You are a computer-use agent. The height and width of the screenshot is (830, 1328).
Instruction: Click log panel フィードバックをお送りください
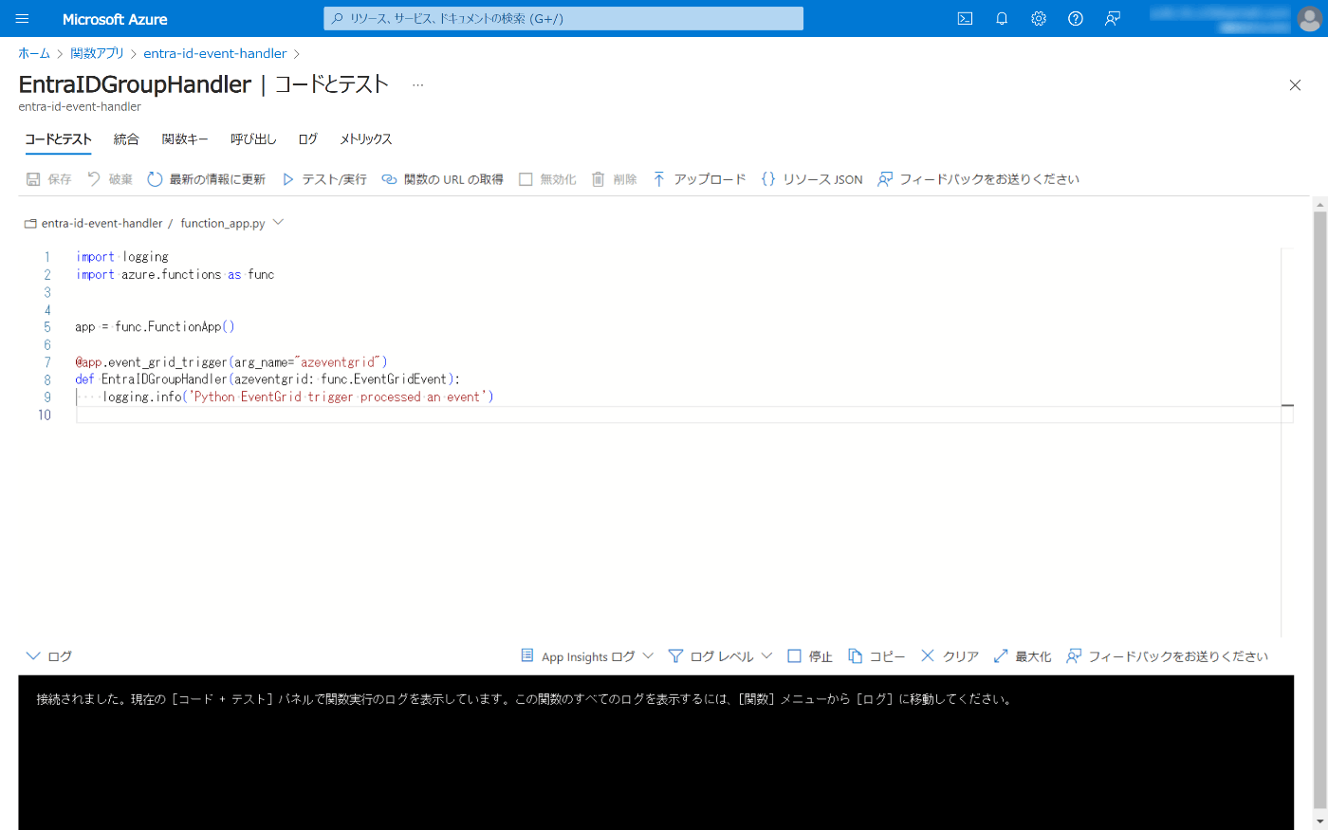click(x=1168, y=656)
